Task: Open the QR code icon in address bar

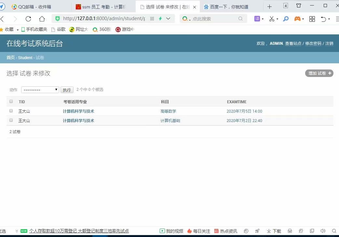Action: point(152,19)
